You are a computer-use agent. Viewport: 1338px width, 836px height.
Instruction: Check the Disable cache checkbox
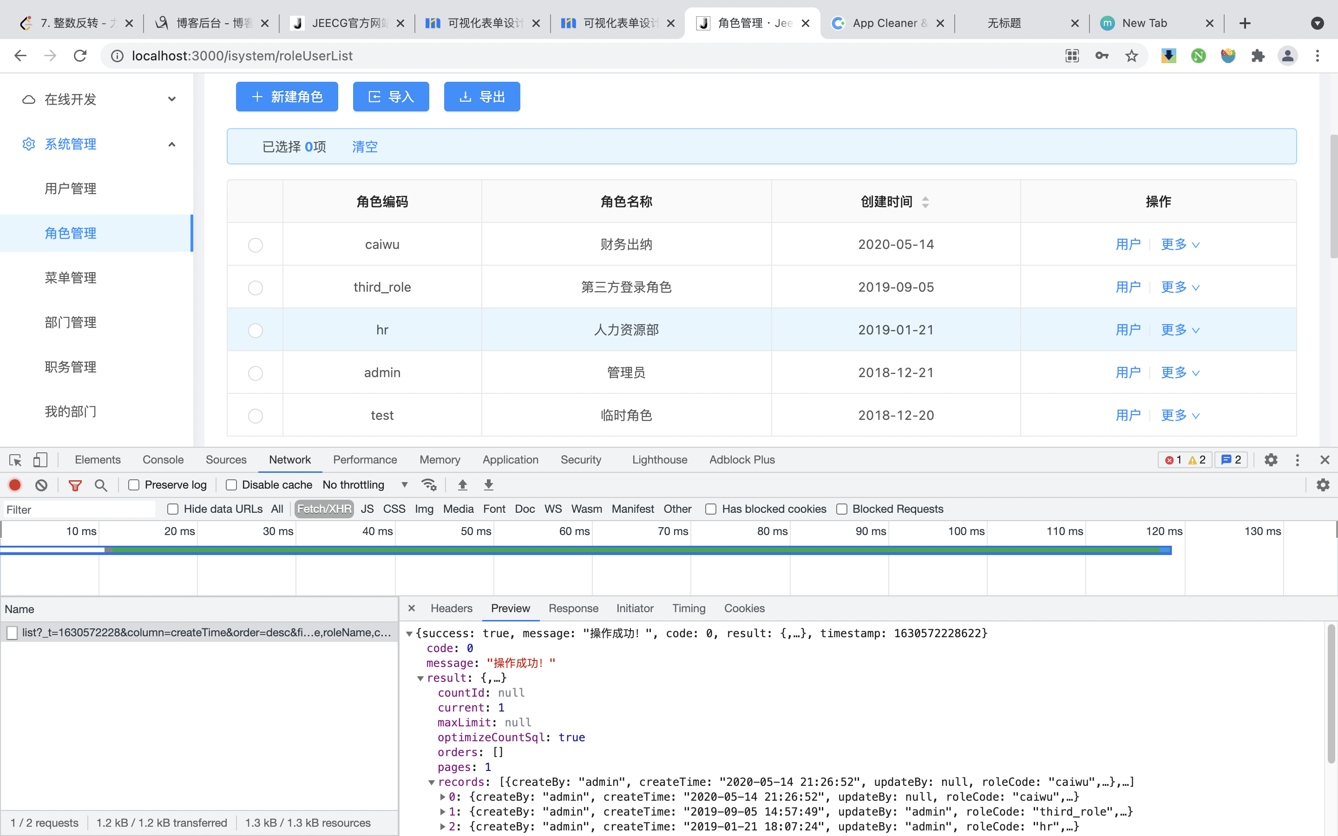(232, 485)
